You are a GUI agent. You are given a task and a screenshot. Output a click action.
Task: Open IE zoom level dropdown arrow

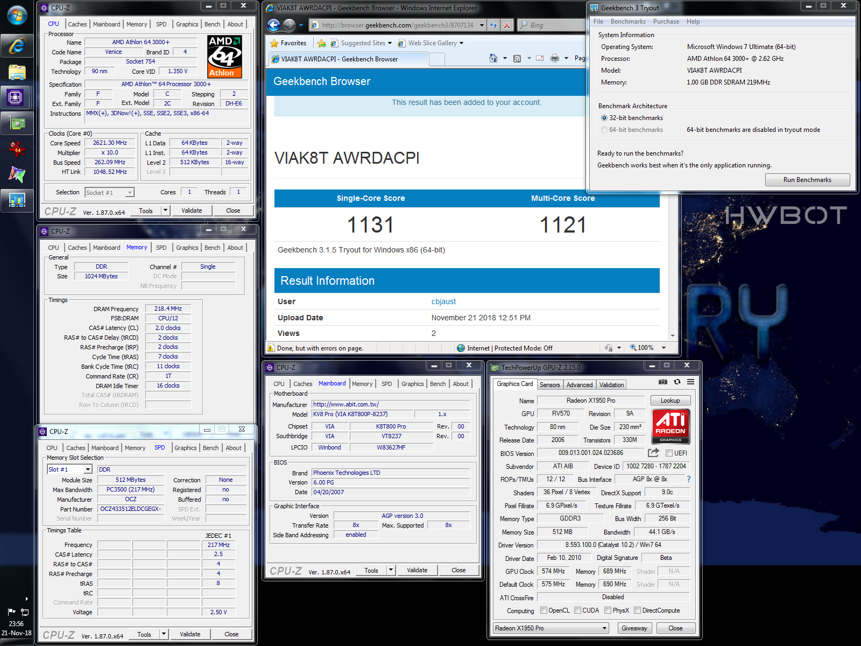tap(664, 348)
